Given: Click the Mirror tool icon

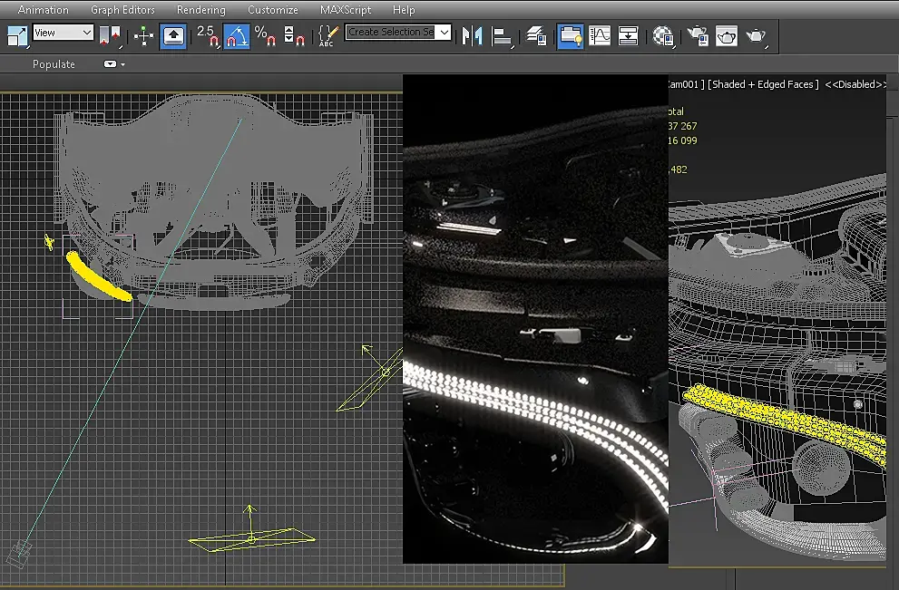Looking at the screenshot, I should point(471,36).
